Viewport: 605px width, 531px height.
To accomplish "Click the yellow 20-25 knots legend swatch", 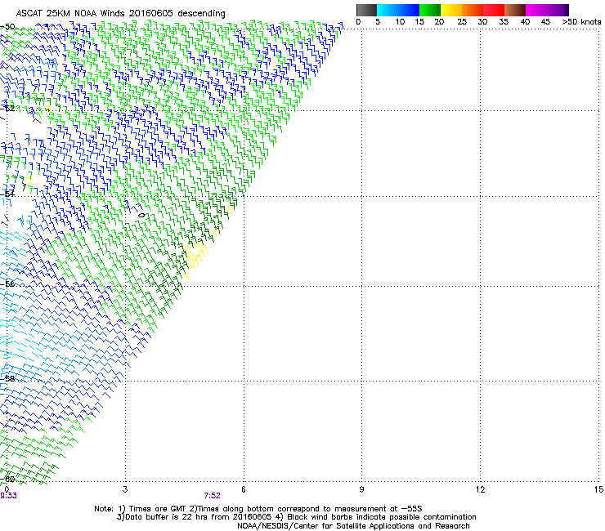I will pyautogui.click(x=451, y=10).
